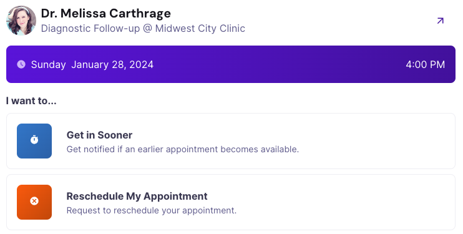Click the blue square tile behind stopwatch

tap(34, 141)
